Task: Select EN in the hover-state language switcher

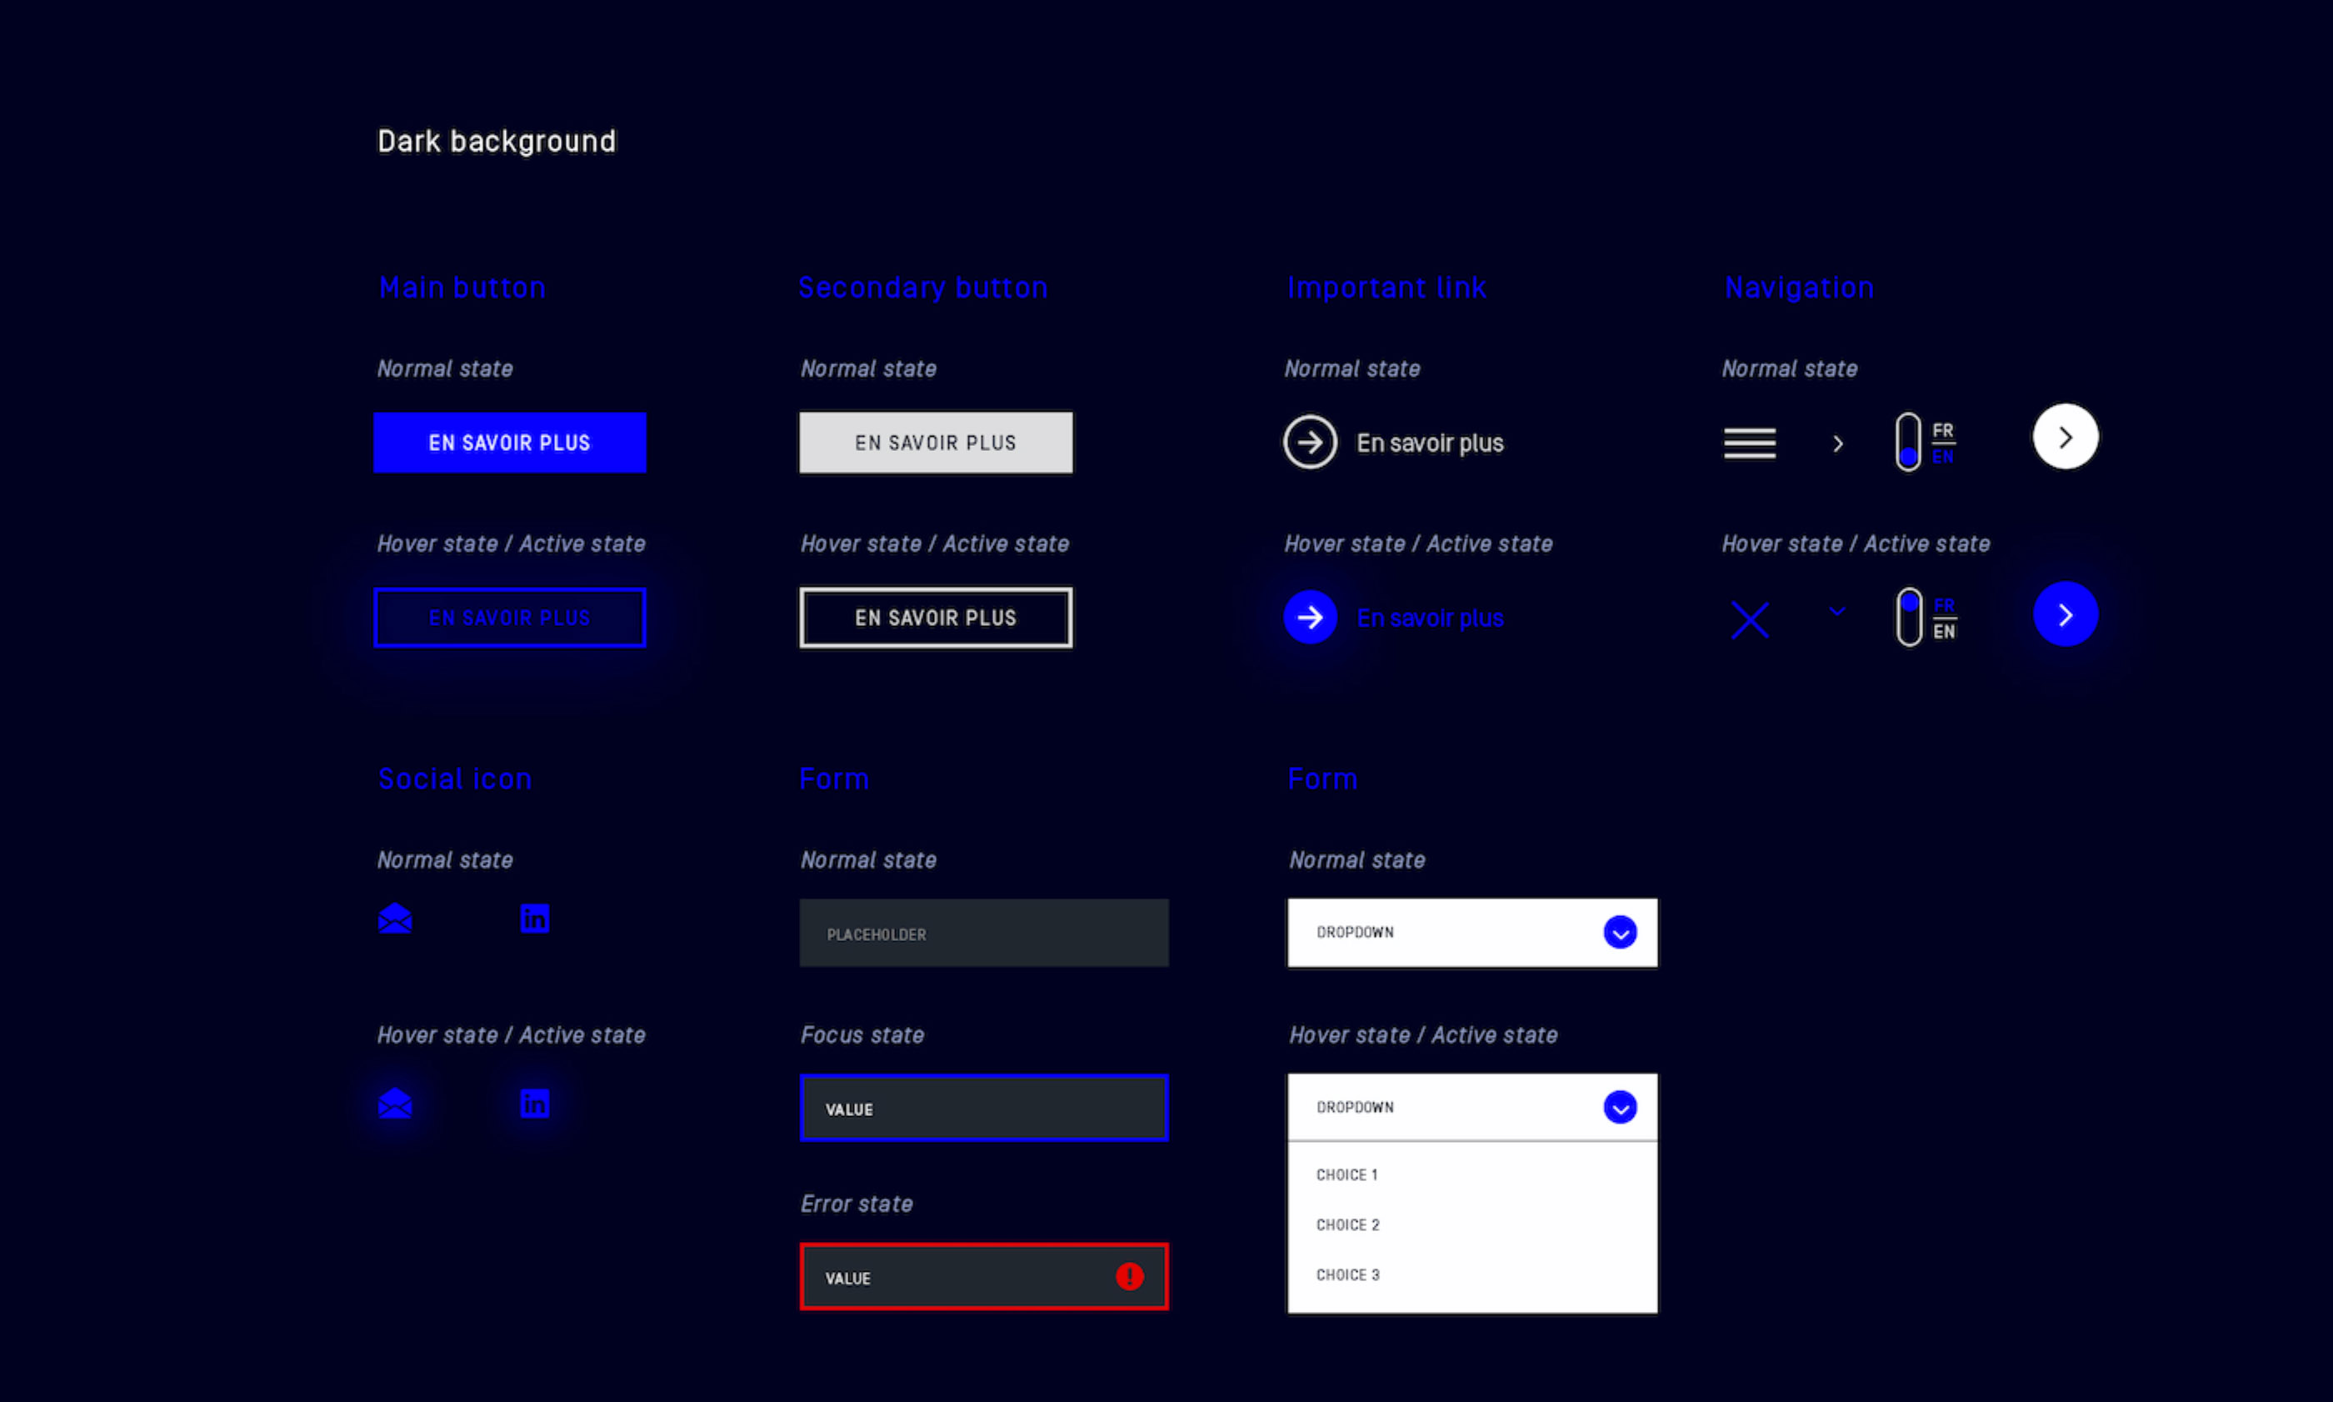Action: click(x=1944, y=631)
